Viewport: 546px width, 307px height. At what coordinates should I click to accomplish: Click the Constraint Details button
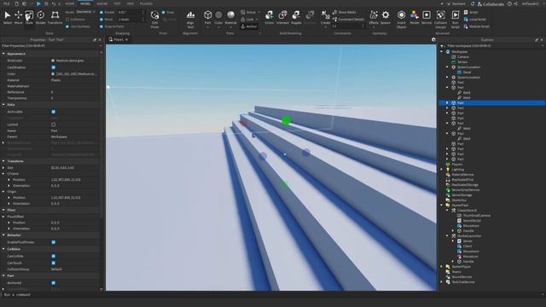pyautogui.click(x=348, y=20)
